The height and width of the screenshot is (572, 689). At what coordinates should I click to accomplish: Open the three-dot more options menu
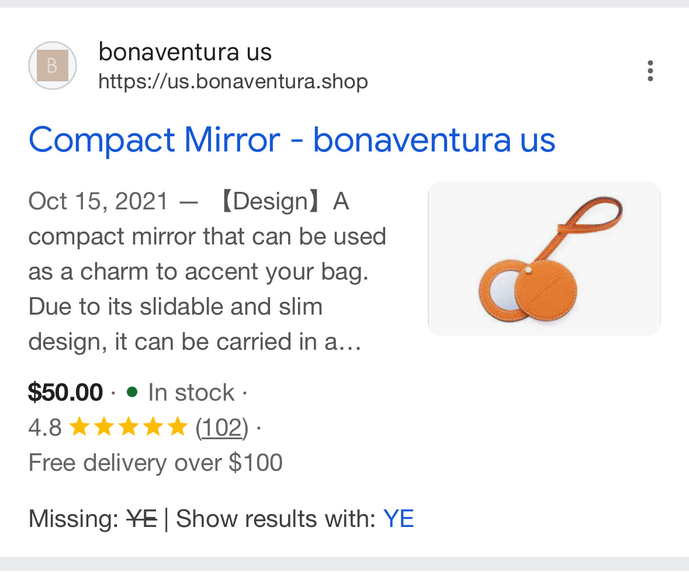coord(650,71)
